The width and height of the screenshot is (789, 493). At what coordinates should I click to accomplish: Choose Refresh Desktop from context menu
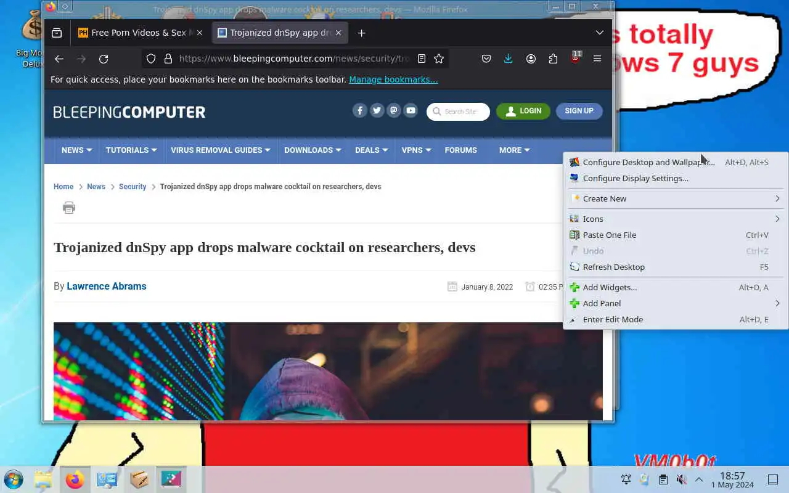(x=676, y=267)
